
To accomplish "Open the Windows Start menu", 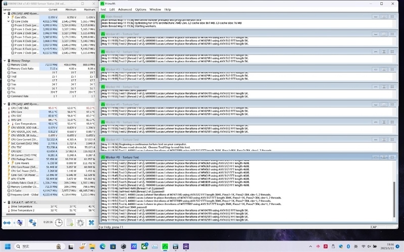I will tap(8, 246).
